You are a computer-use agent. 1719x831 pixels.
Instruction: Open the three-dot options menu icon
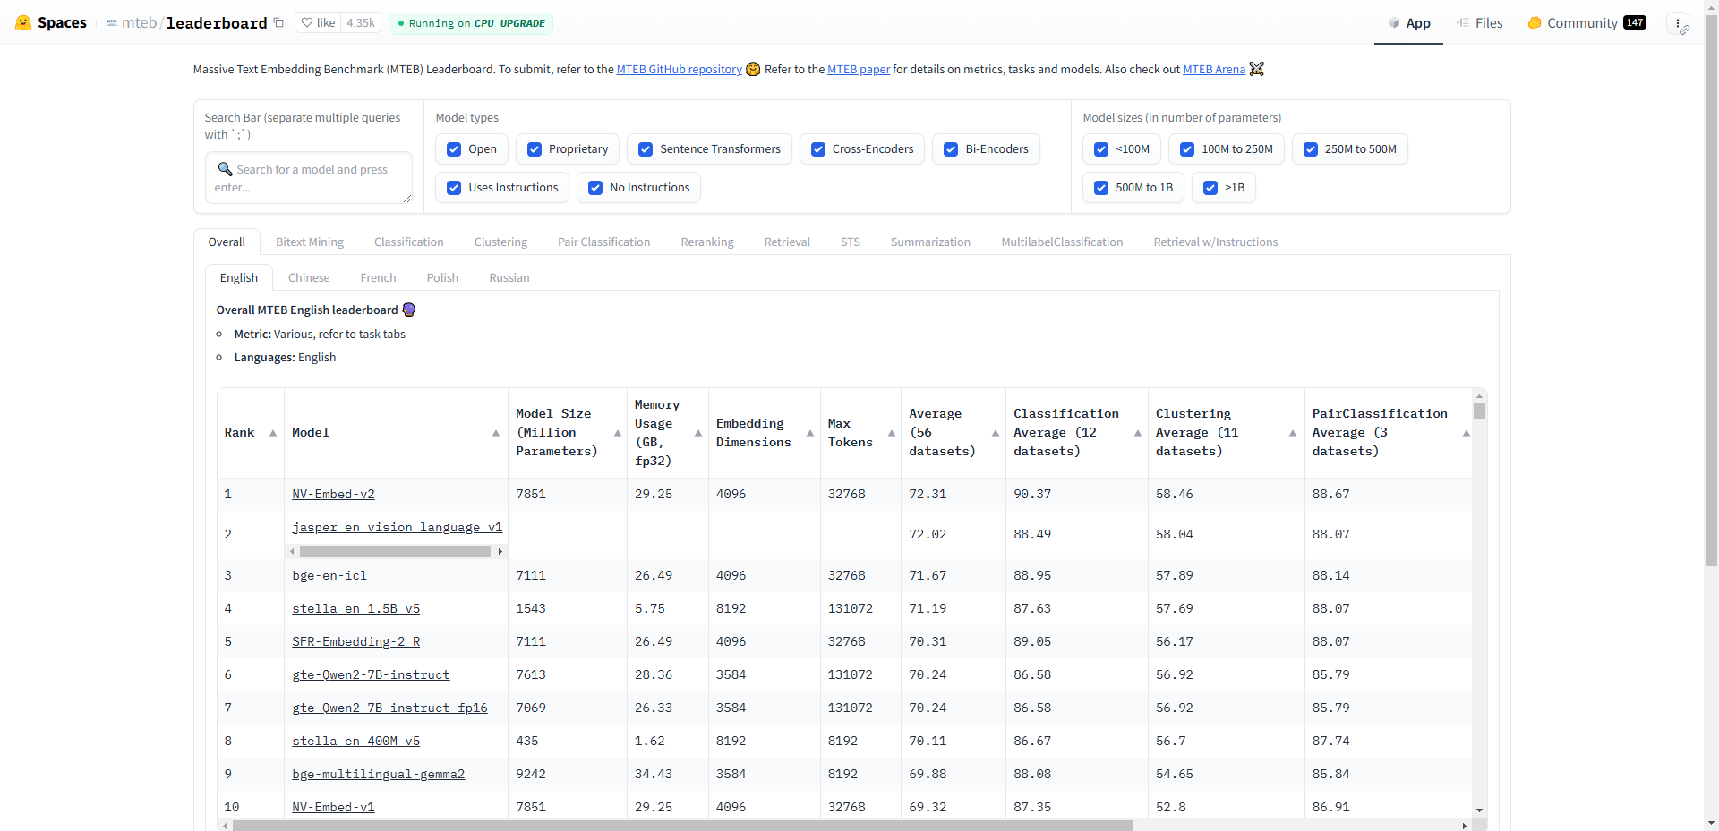point(1678,23)
